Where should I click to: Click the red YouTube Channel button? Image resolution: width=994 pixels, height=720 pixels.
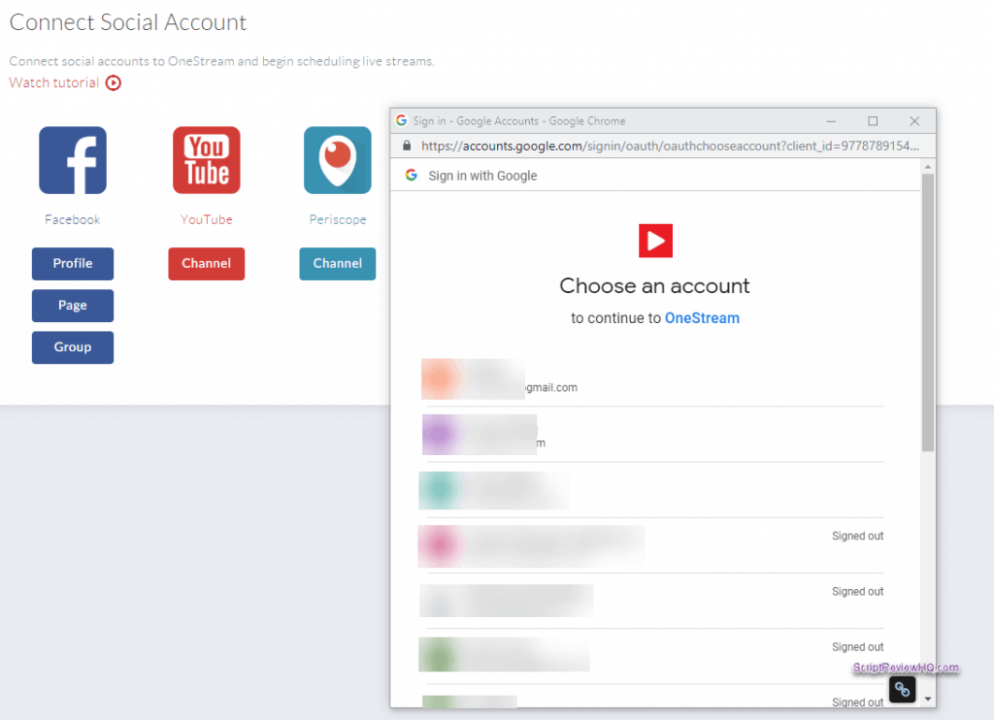tap(207, 264)
